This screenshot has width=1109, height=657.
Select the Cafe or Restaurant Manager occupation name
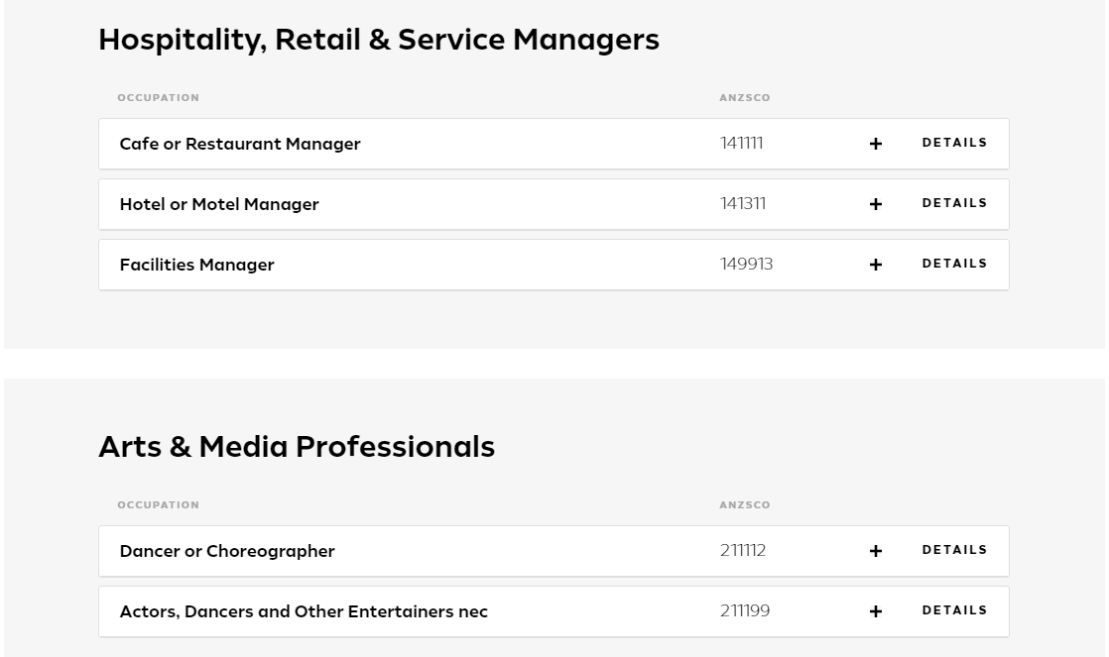click(240, 144)
